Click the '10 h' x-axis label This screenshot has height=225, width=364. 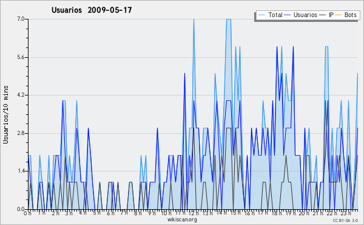click(x=166, y=213)
